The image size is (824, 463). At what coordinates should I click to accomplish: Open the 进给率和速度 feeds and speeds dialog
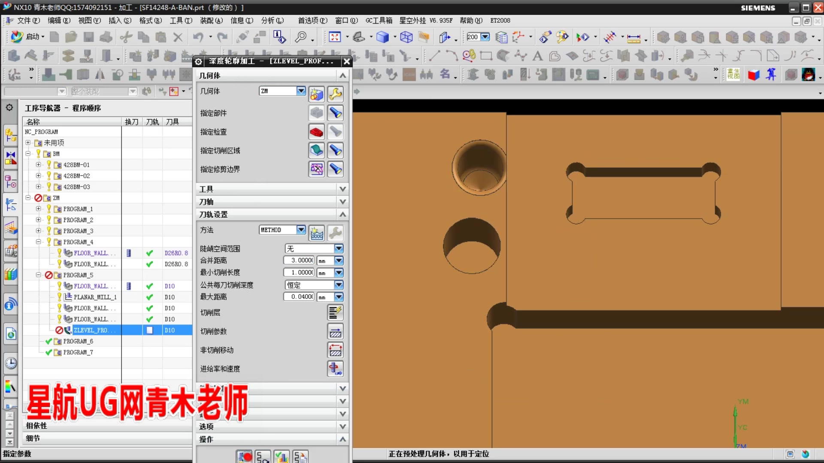[335, 369]
